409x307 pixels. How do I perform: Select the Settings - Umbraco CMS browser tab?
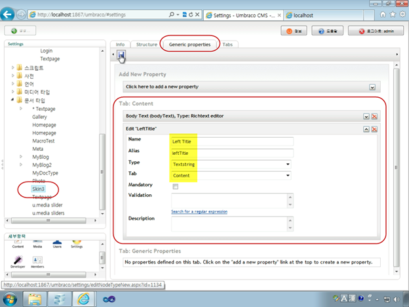243,15
